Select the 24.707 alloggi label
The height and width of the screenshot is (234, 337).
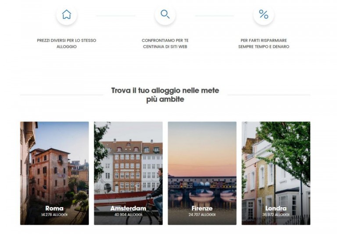(202, 214)
